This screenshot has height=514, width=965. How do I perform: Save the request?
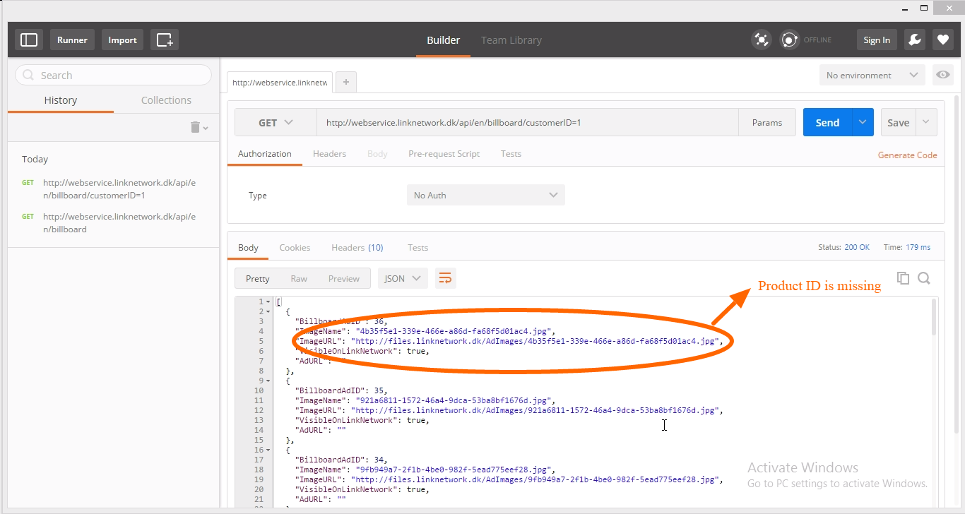click(899, 122)
